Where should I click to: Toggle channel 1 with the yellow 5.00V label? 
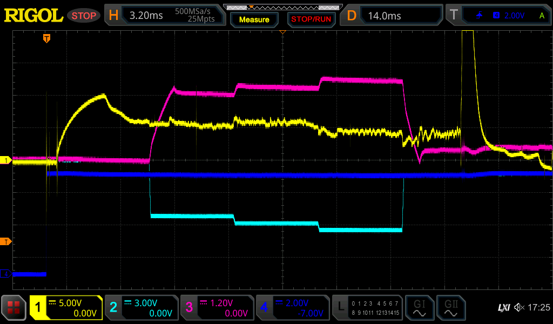[x=66, y=307]
